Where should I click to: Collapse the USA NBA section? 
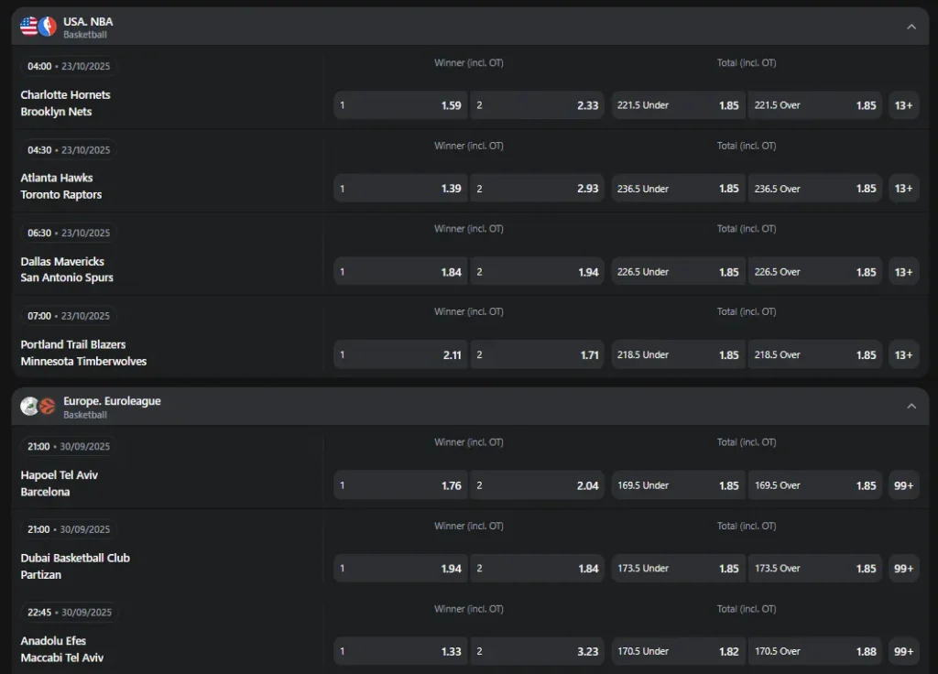pyautogui.click(x=911, y=27)
